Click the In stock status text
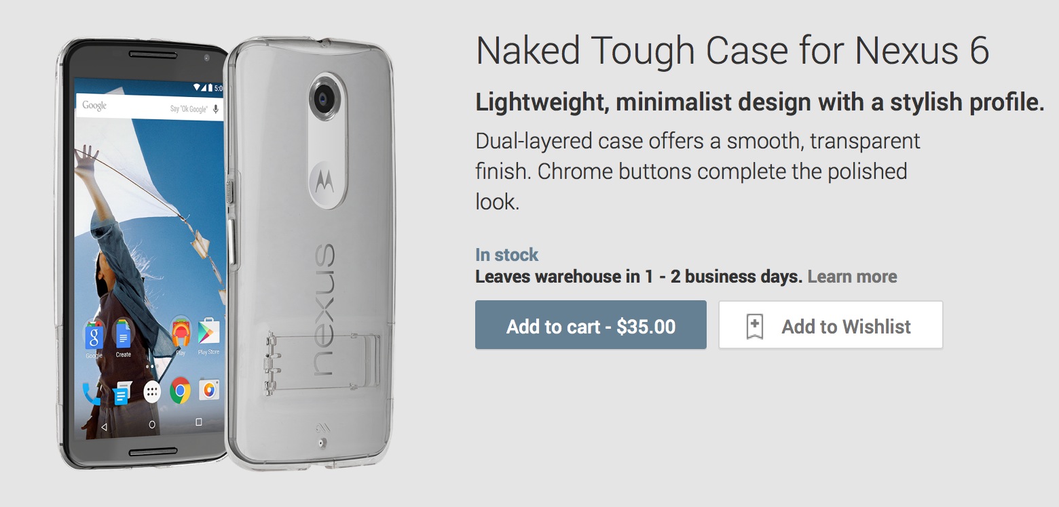 click(506, 255)
